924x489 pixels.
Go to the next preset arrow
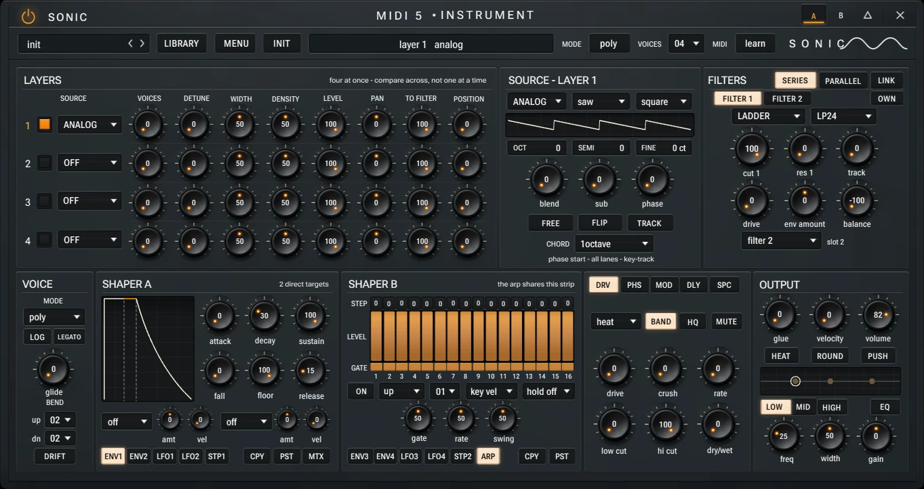[x=142, y=43]
